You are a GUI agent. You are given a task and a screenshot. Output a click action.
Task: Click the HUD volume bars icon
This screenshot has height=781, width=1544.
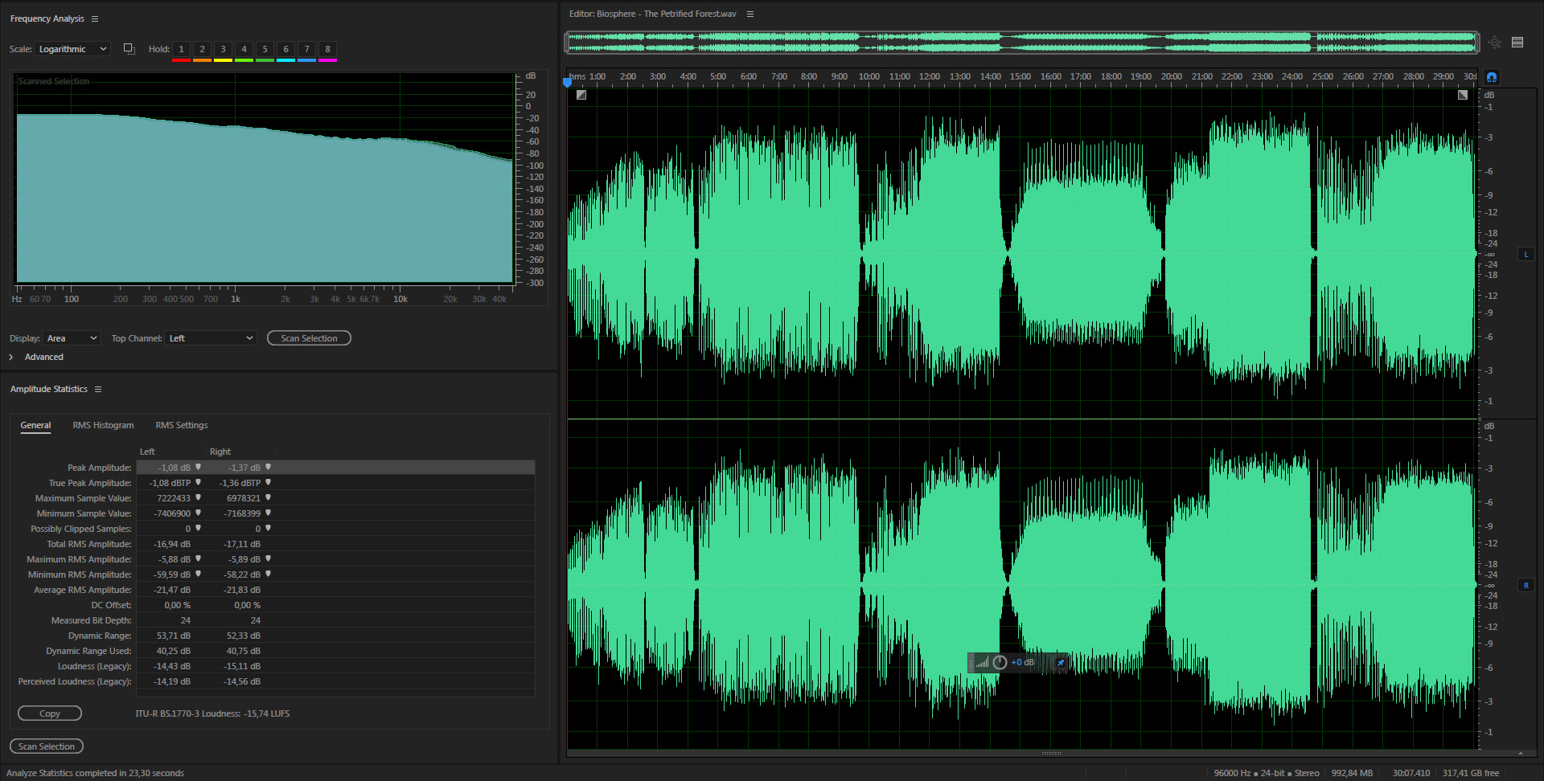(982, 663)
